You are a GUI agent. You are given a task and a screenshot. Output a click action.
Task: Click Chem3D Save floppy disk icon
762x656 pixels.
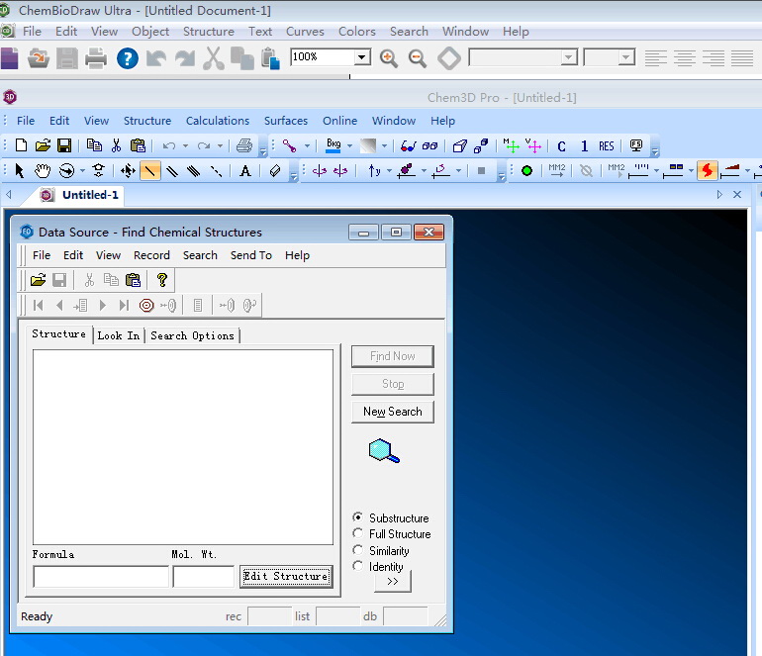pos(64,145)
